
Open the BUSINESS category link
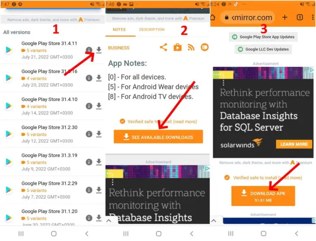[x=119, y=48]
